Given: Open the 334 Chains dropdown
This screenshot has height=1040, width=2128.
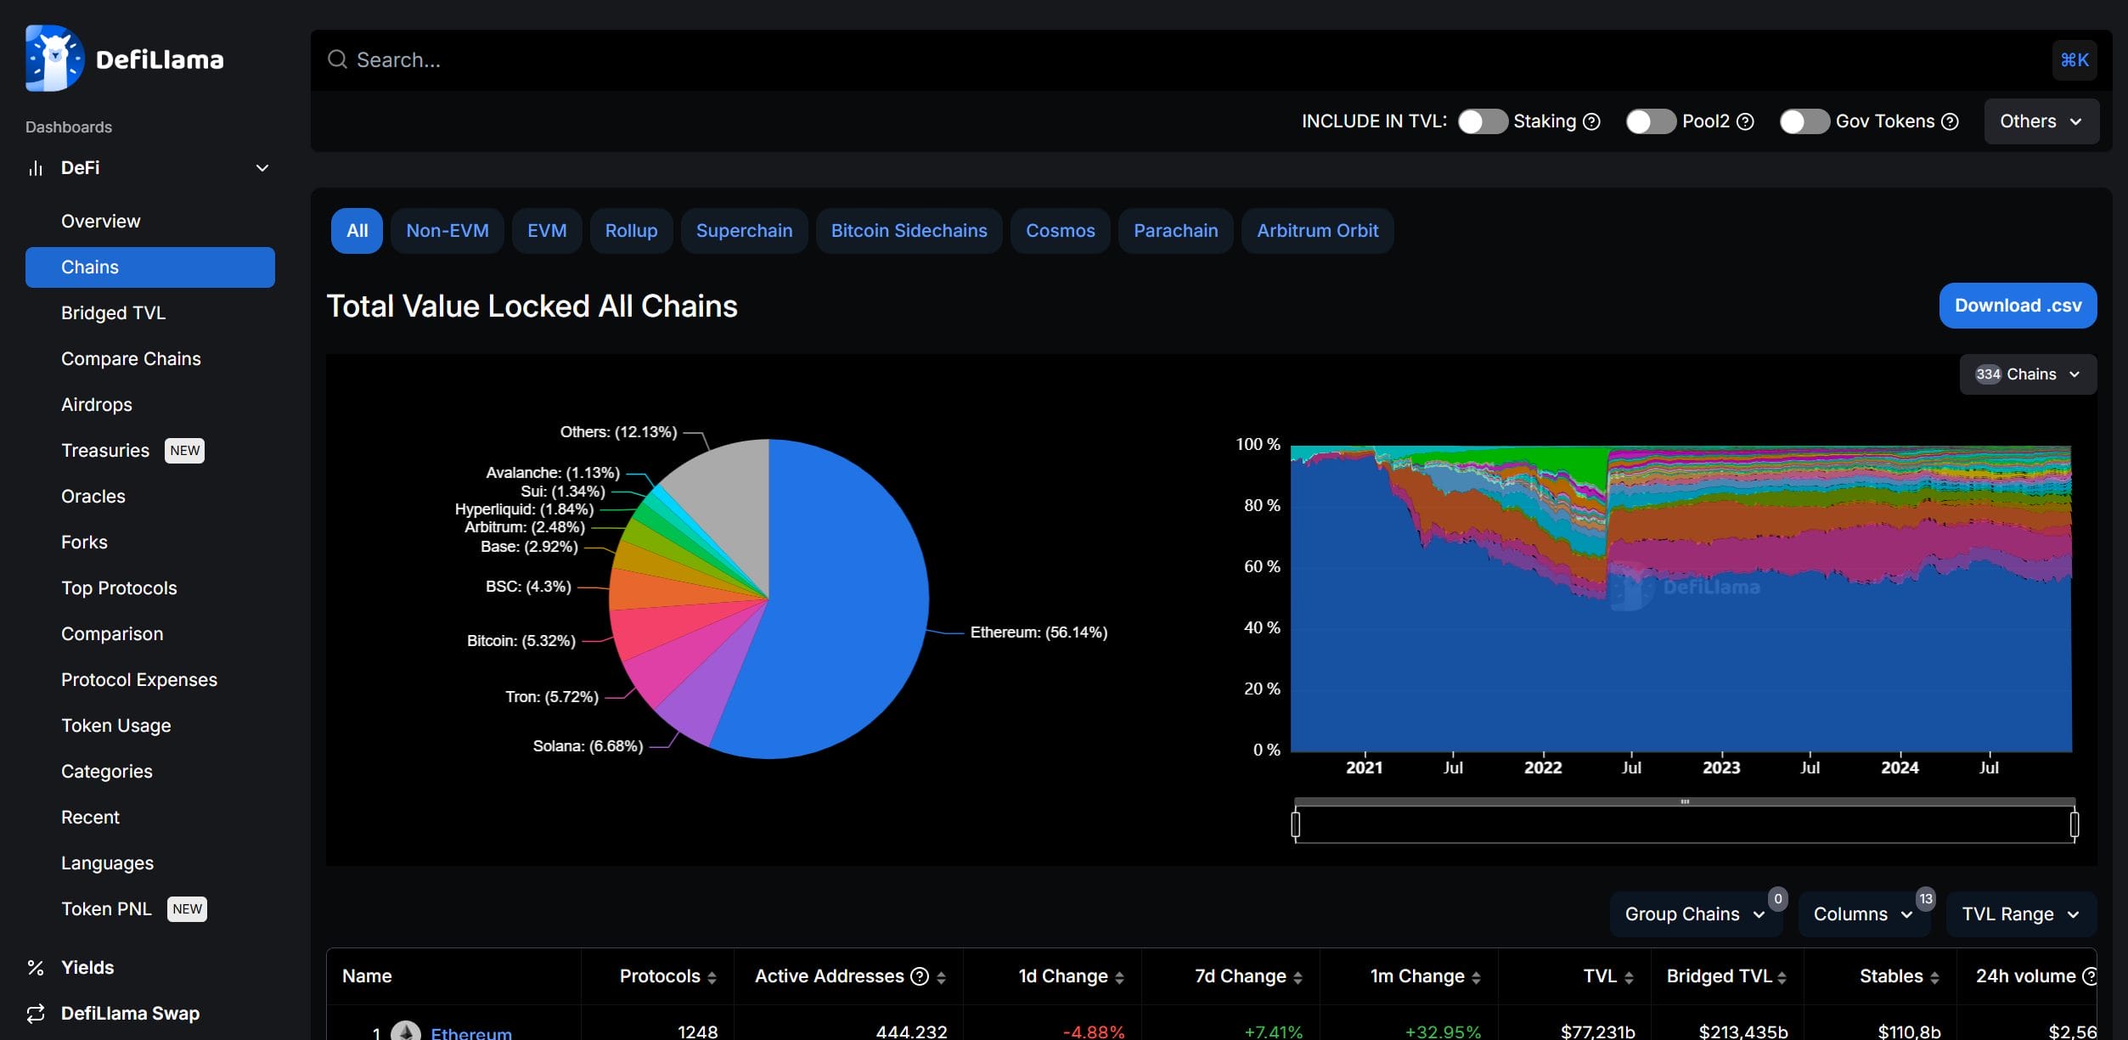Looking at the screenshot, I should (x=2028, y=374).
